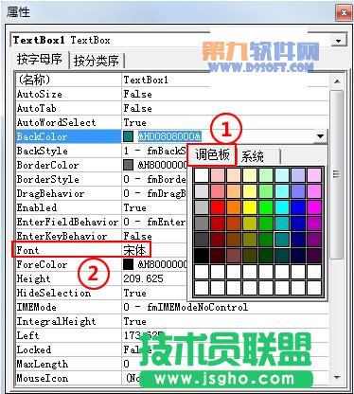Pick the pure orange palette swatch
Viewport: 354px width, 394px height.
coord(234,207)
